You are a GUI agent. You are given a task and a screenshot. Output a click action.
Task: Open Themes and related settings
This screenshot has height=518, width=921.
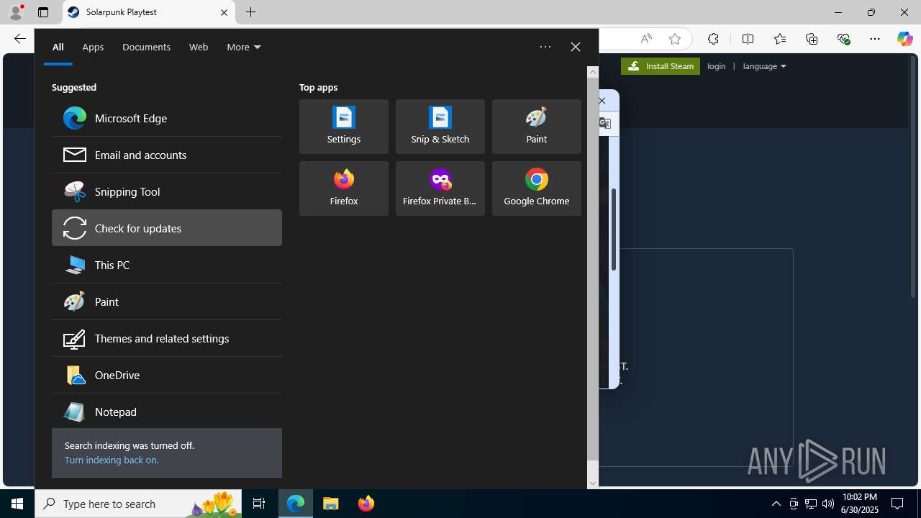pyautogui.click(x=166, y=338)
